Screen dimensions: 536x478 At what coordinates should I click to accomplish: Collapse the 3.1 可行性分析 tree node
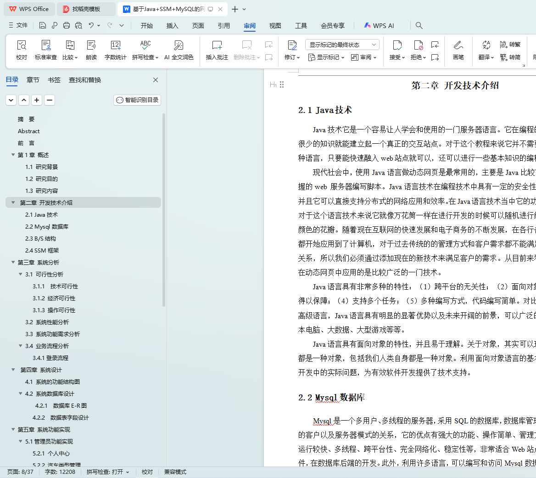point(21,275)
